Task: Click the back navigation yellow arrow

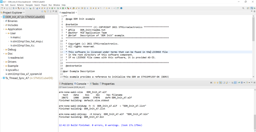Action: (x=107, y=8)
